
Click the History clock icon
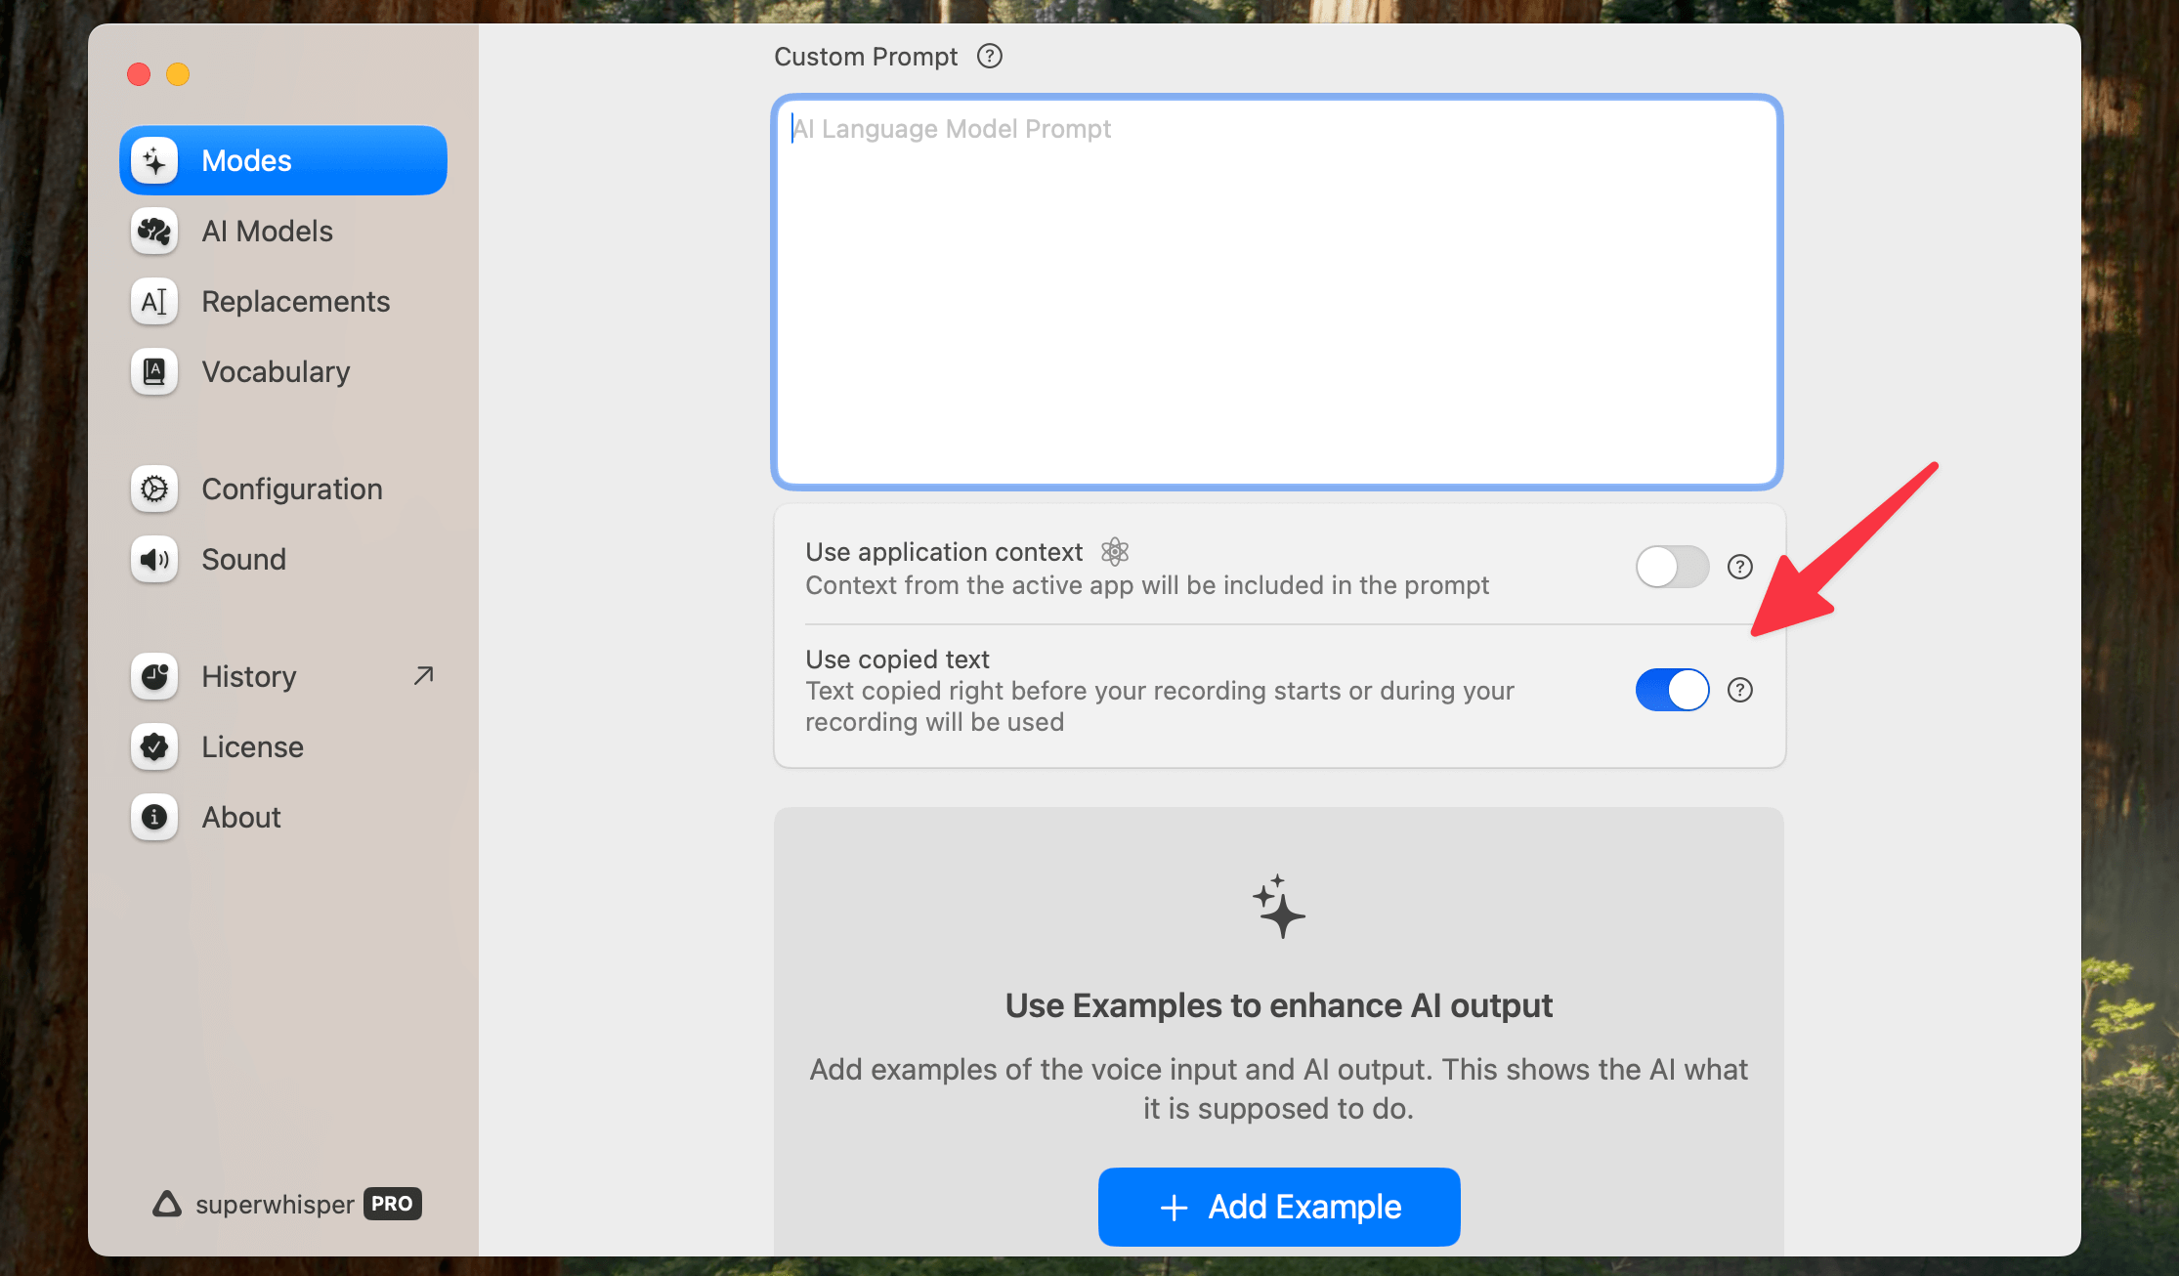[x=154, y=677]
